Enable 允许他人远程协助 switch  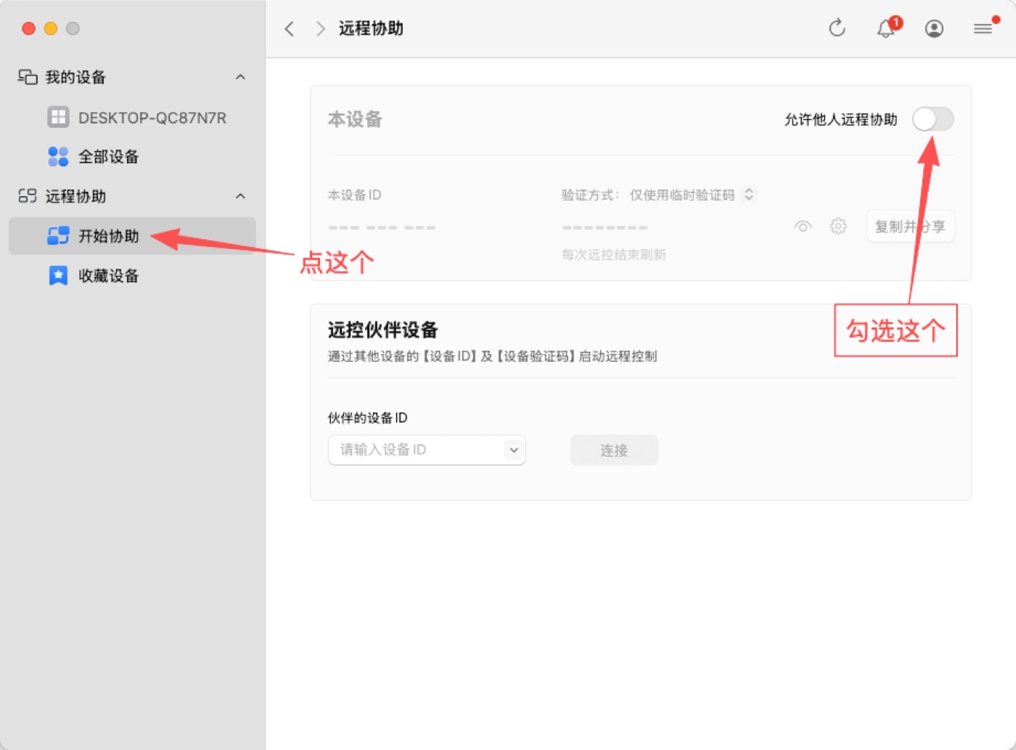[x=933, y=119]
